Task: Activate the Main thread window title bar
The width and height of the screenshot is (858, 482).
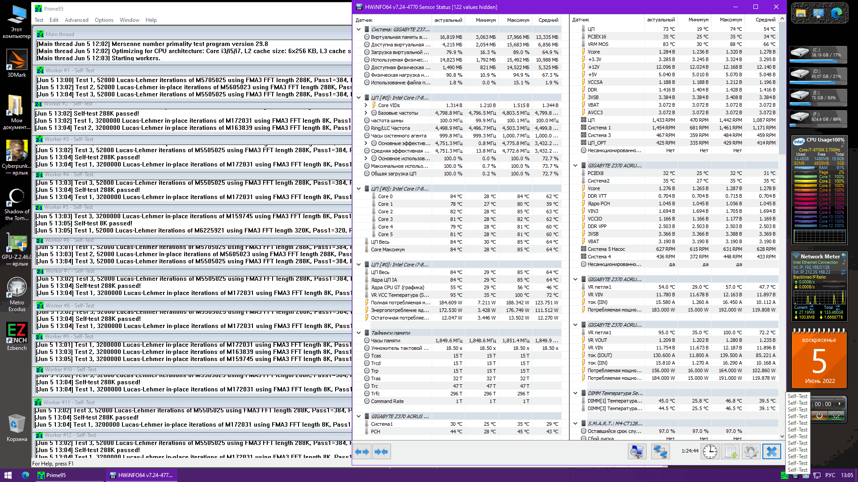Action: pyautogui.click(x=194, y=34)
